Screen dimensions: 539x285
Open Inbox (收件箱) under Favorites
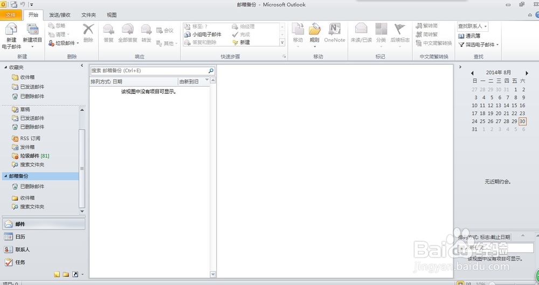pyautogui.click(x=23, y=77)
